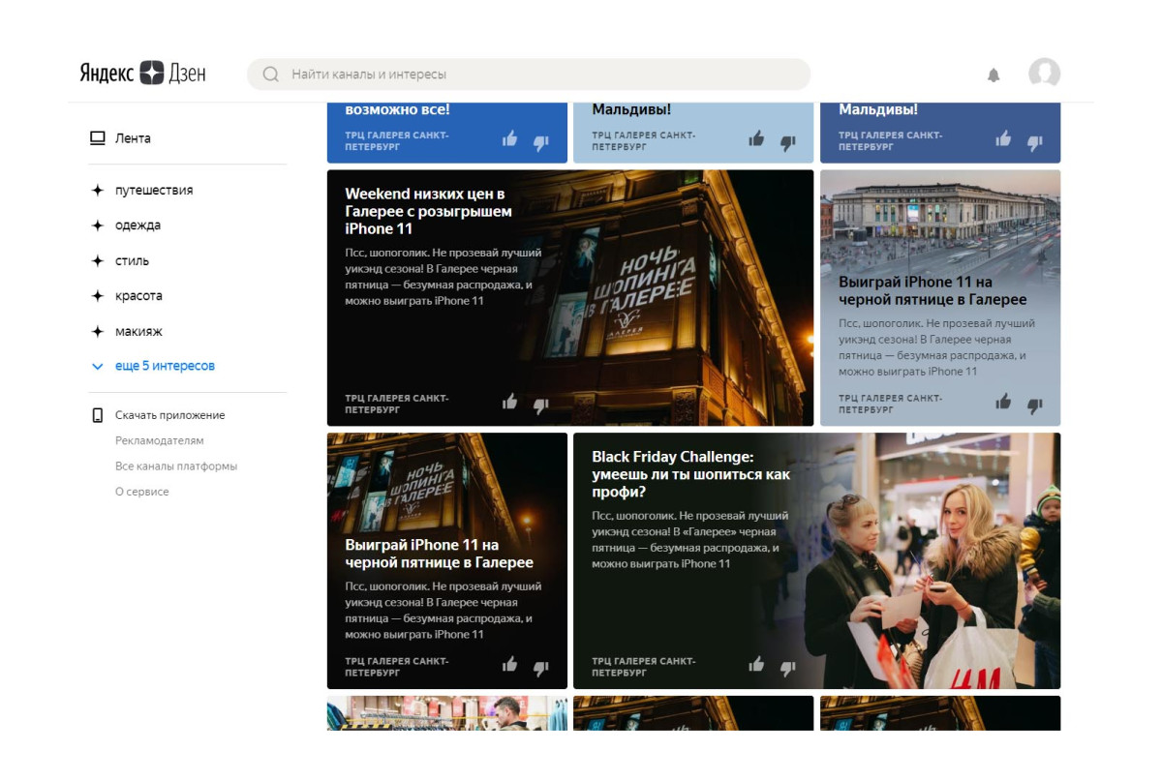The height and width of the screenshot is (781, 1162).
Task: Dislike the 'Black Friday Challenge' card
Action: tap(788, 668)
